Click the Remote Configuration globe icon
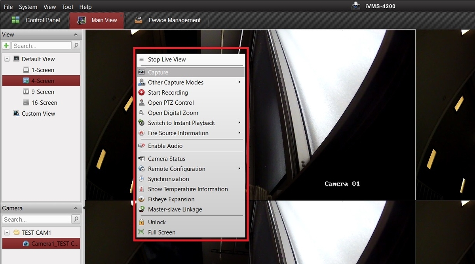The width and height of the screenshot is (475, 264). 141,169
